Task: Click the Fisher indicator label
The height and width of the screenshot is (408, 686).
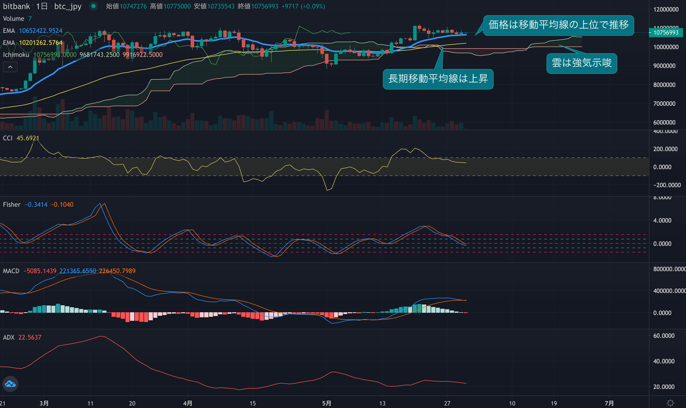Action: pyautogui.click(x=12, y=205)
